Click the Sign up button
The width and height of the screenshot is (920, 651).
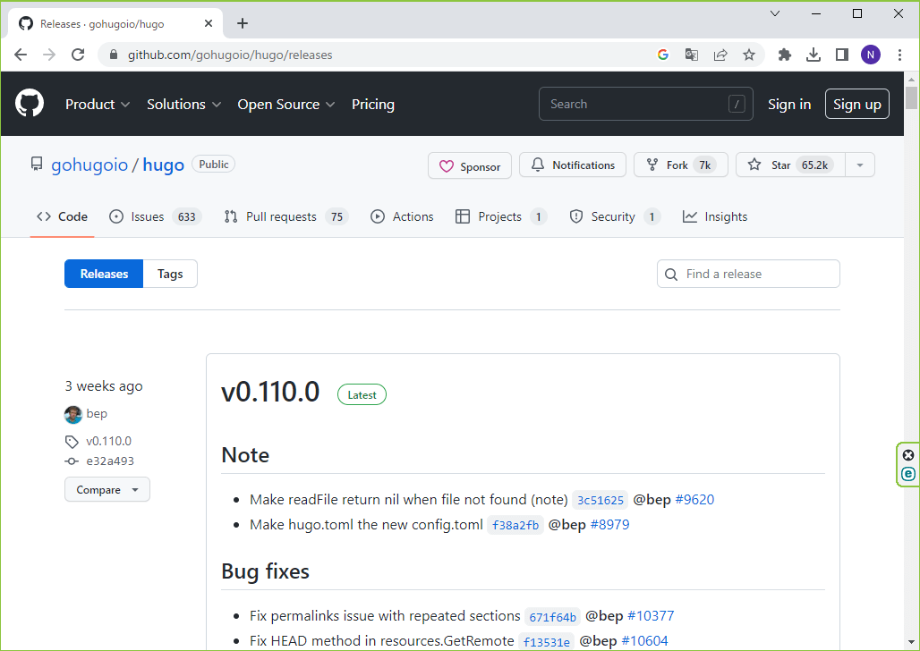coord(856,105)
